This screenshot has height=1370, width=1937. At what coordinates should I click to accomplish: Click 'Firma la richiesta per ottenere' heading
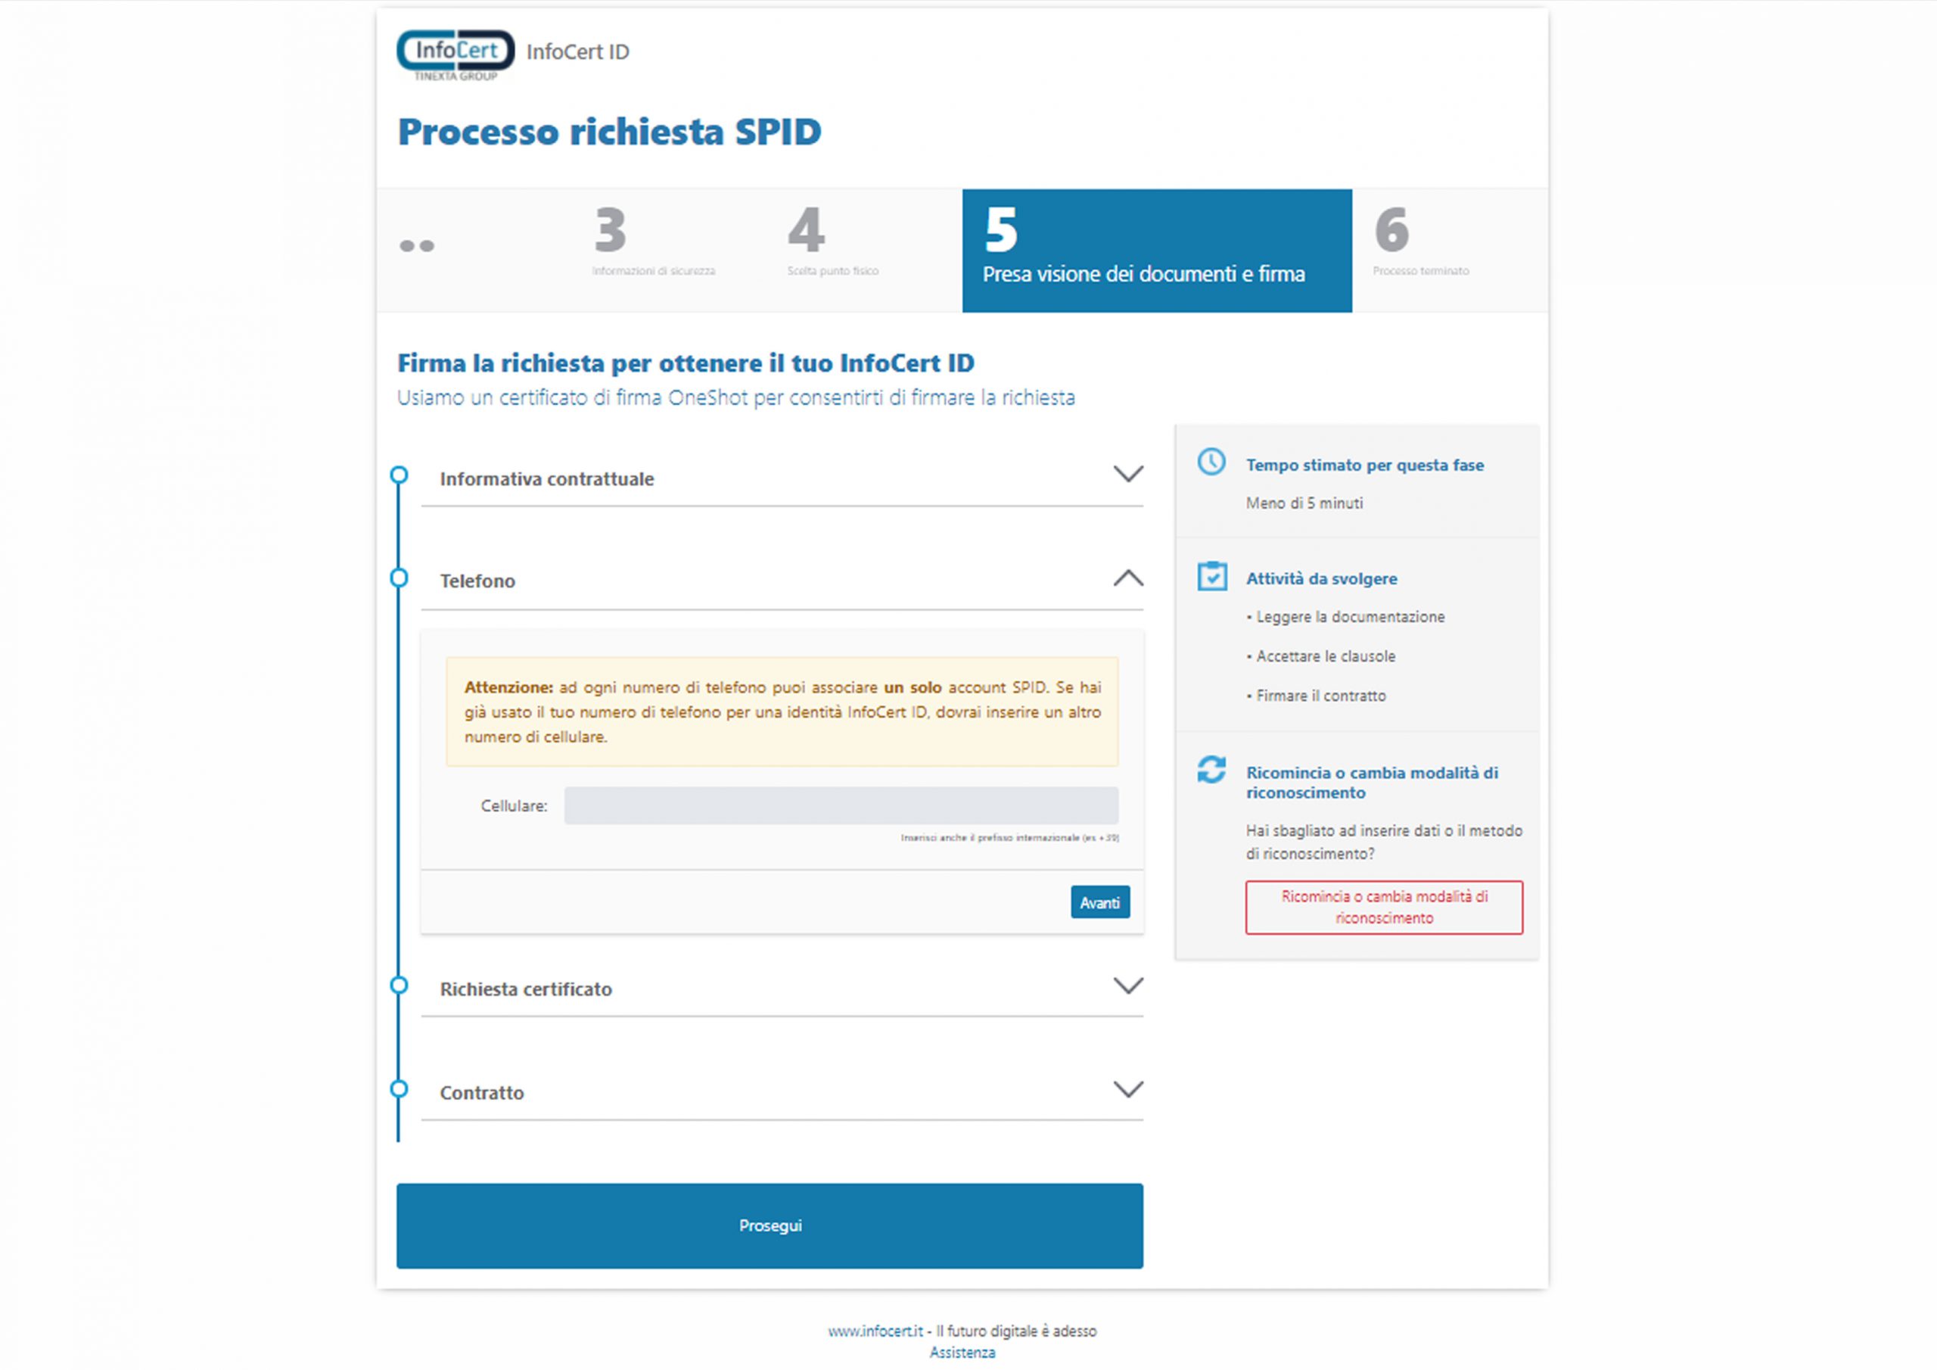[x=686, y=363]
